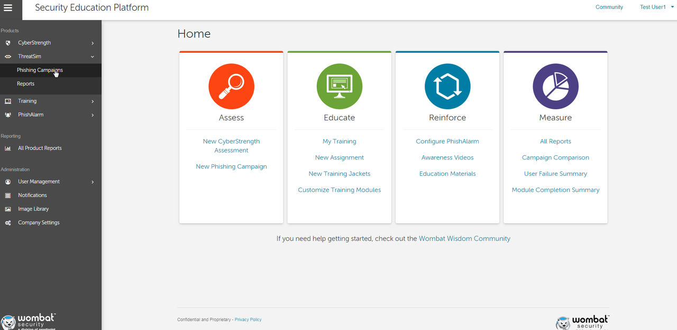677x330 pixels.
Task: Click the All Product Reports chart icon
Action: [8, 148]
